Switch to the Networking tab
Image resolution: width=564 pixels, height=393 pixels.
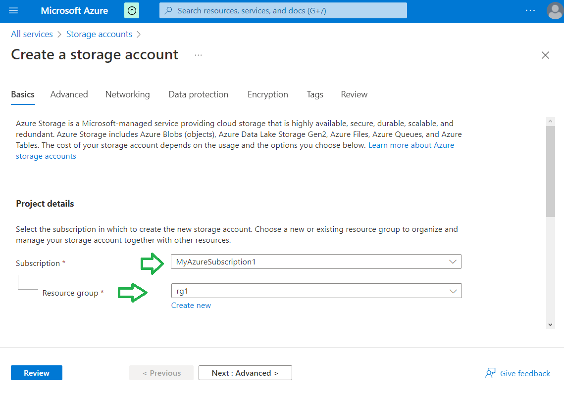128,94
